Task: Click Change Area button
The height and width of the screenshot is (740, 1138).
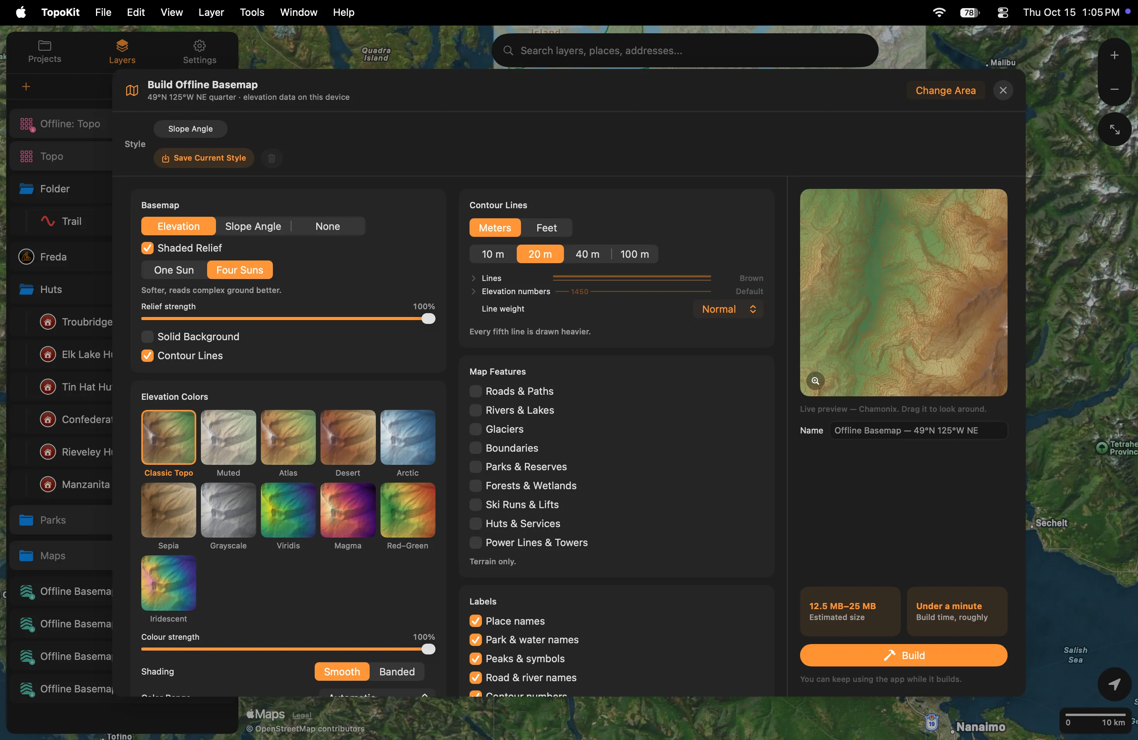Action: click(x=945, y=90)
